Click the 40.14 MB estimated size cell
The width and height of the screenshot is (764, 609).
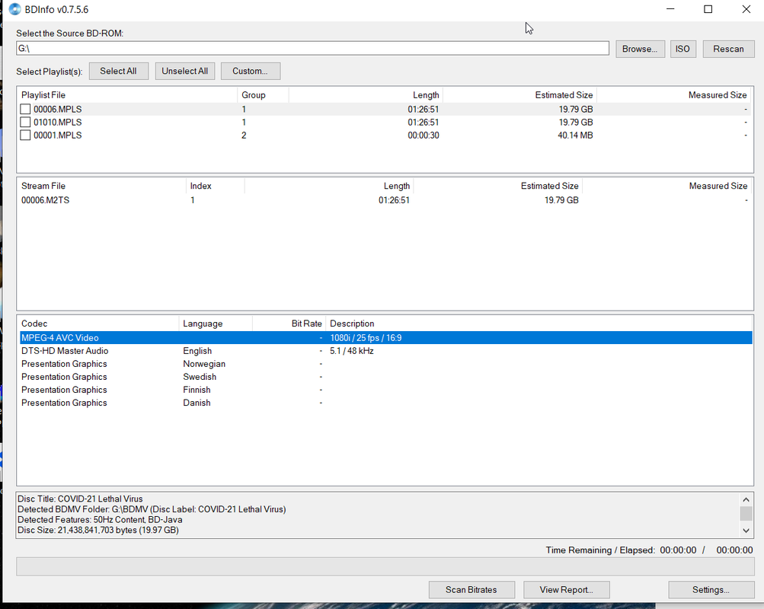click(575, 136)
